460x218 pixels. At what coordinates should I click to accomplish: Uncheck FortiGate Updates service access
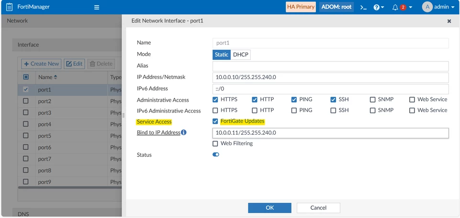215,121
